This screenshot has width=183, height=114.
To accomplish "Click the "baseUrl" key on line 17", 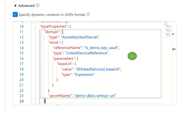I will (x=65, y=64).
